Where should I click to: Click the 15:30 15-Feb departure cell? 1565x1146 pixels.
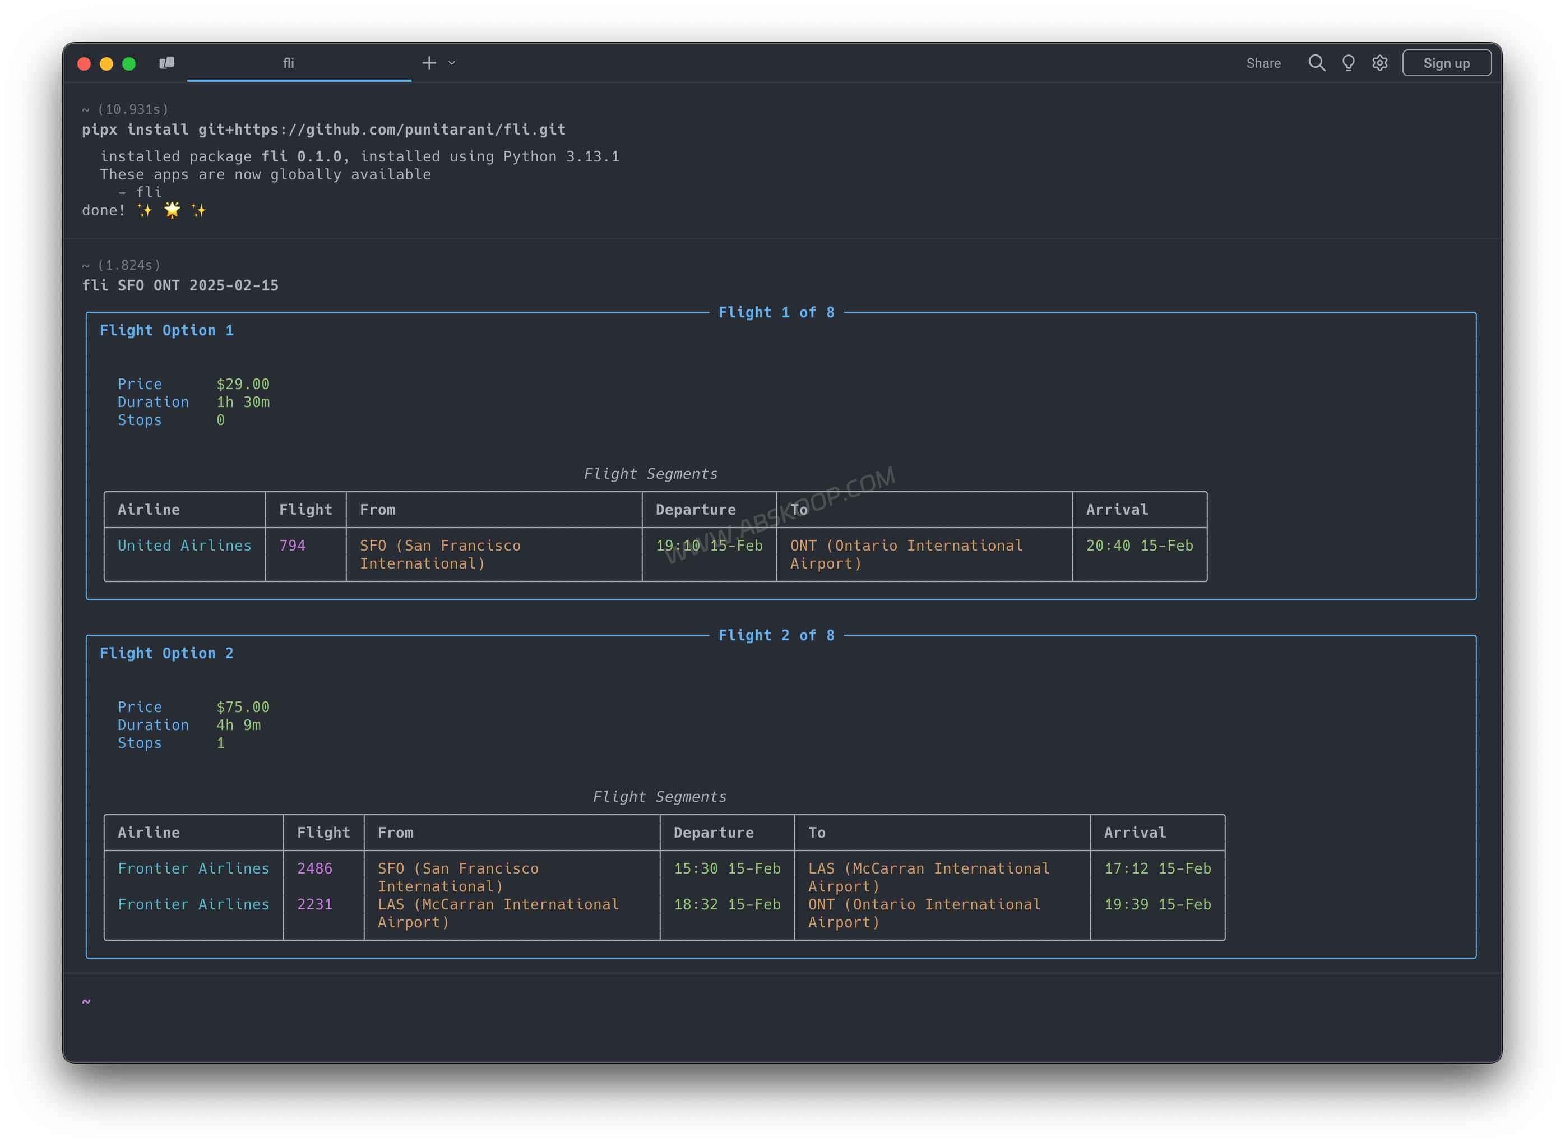coord(726,869)
